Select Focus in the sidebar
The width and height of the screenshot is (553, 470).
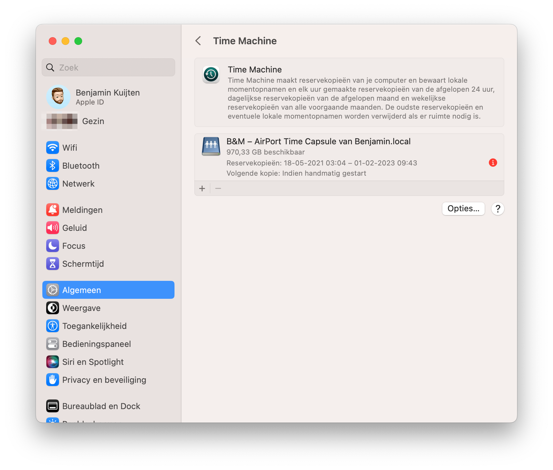[x=108, y=246]
